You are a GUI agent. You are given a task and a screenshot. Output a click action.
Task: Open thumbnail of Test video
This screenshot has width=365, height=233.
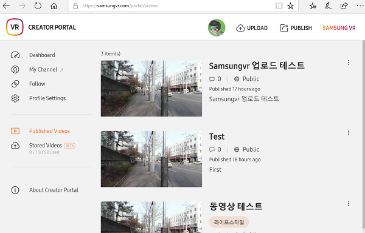click(151, 159)
